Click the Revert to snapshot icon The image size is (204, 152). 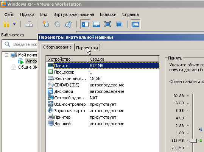(57, 24)
